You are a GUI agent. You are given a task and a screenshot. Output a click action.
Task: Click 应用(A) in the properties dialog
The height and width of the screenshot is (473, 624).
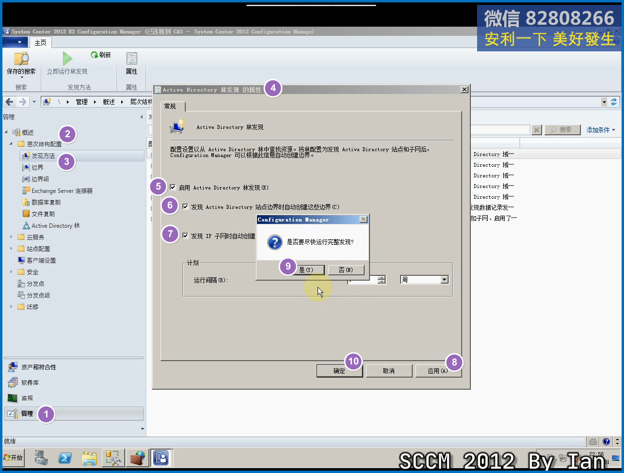(438, 371)
